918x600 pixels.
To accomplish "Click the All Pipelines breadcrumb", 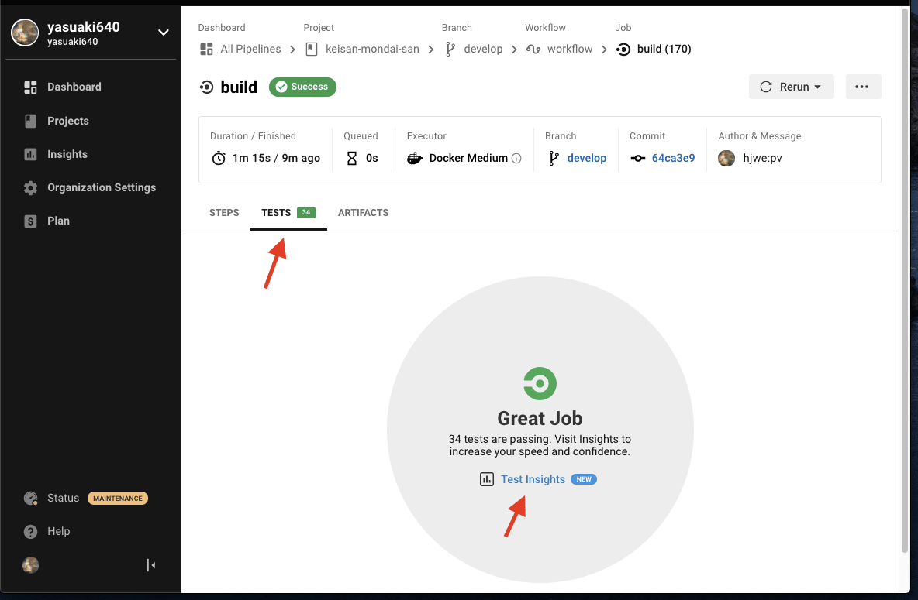I will click(250, 49).
